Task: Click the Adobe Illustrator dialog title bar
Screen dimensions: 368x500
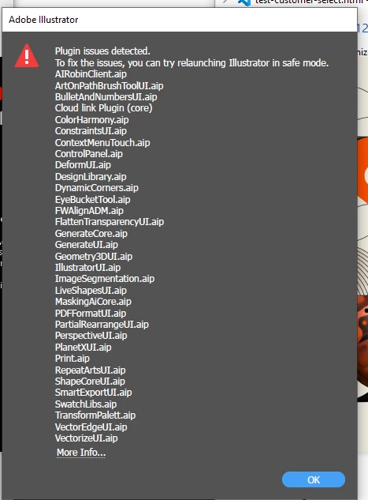Action: click(180, 20)
